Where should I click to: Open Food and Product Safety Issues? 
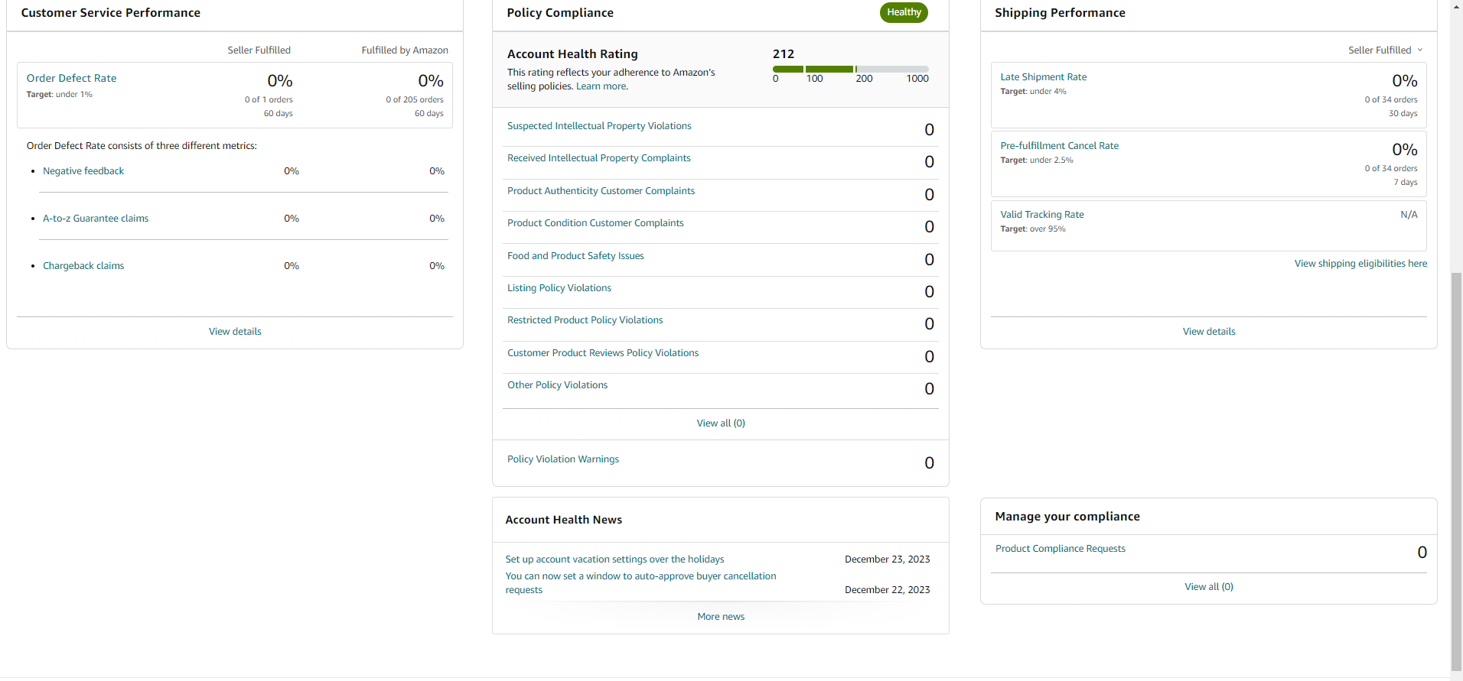[x=575, y=256]
